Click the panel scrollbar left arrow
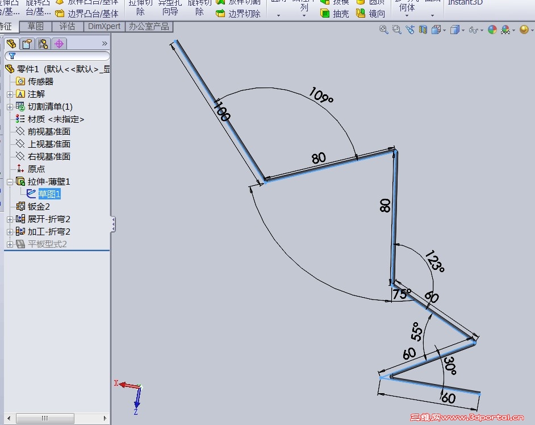 (9, 418)
